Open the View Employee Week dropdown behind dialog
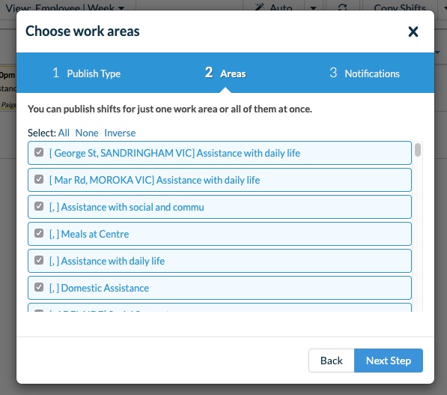The image size is (447, 395). [x=65, y=8]
